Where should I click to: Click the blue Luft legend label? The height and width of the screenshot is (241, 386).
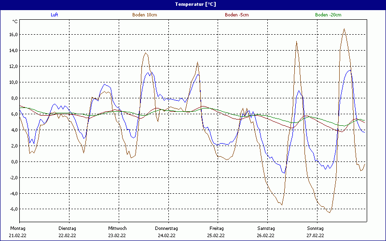click(x=55, y=15)
